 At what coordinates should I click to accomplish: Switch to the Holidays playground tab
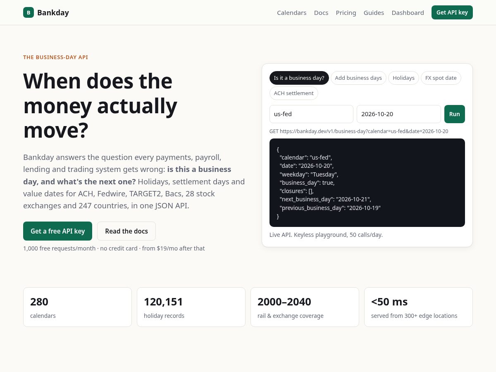tap(403, 78)
